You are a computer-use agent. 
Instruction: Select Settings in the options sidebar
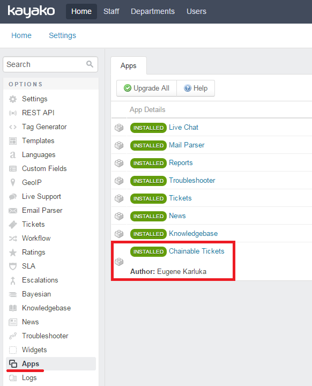[x=35, y=99]
